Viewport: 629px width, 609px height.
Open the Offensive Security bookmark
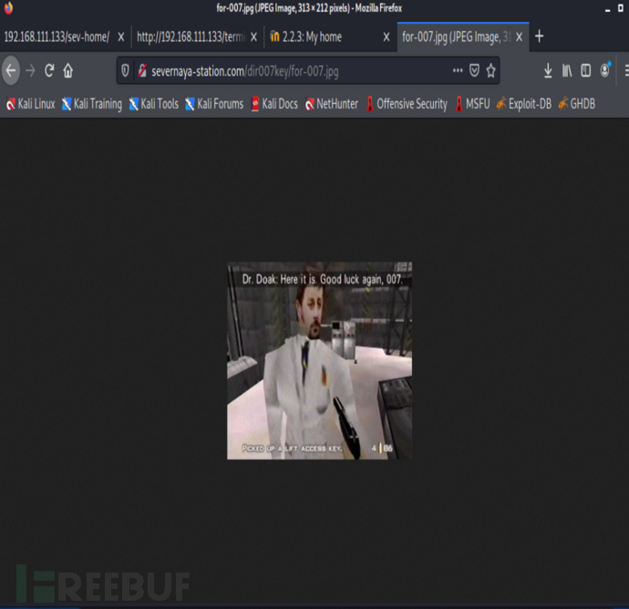point(407,104)
